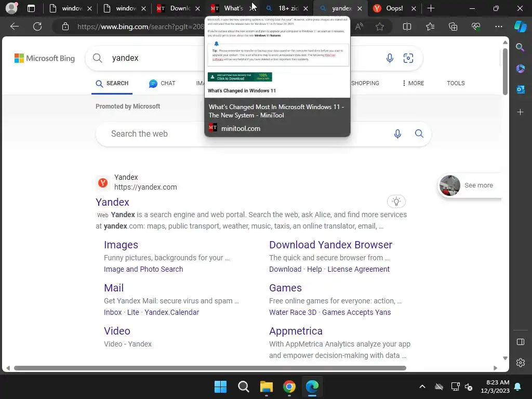Open the Appmetrica link
The height and width of the screenshot is (399, 532).
point(296,331)
